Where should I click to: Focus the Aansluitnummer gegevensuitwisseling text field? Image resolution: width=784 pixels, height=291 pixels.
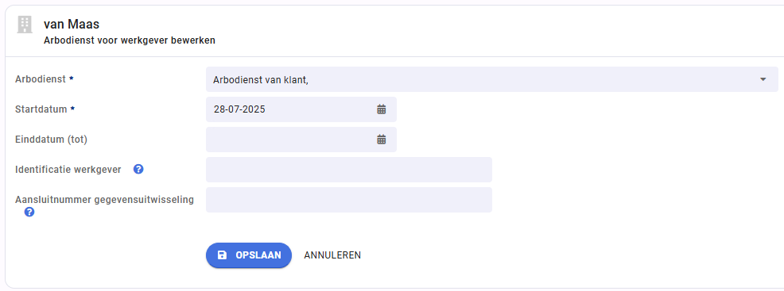point(349,200)
